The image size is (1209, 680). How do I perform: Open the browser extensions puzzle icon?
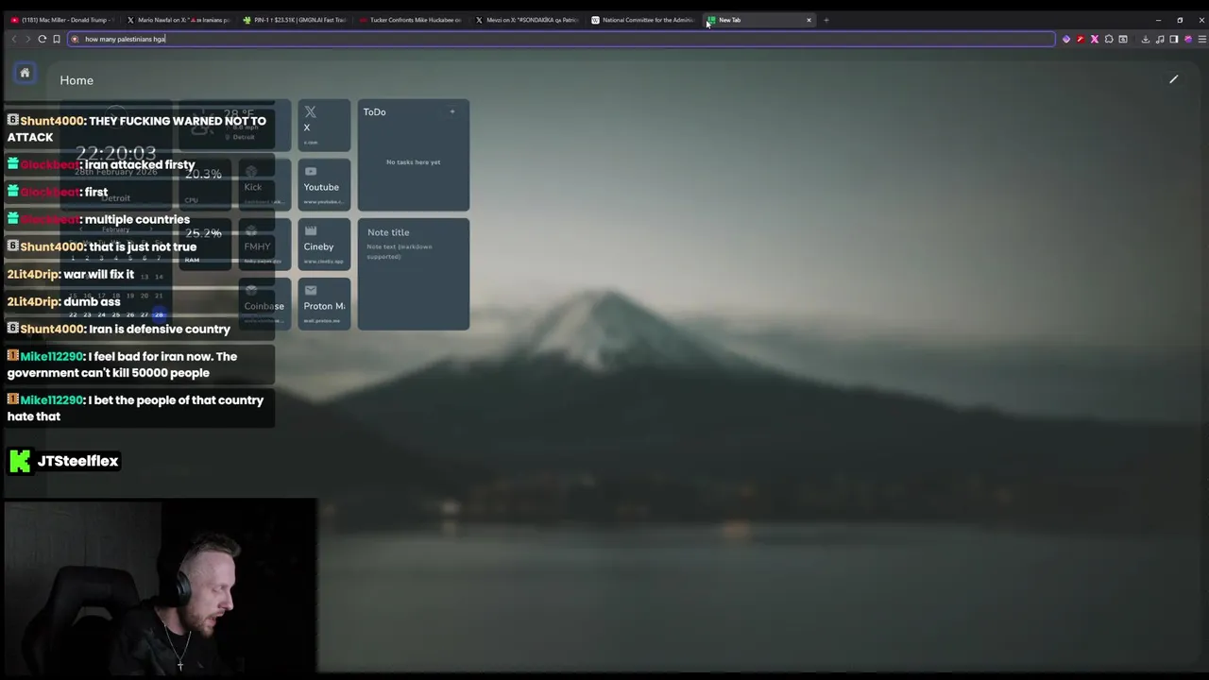pyautogui.click(x=1109, y=39)
